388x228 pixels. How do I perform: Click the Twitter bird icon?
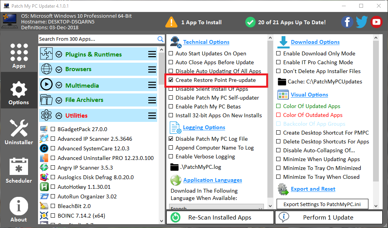click(361, 22)
